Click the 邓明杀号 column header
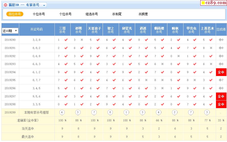 (x=79, y=29)
